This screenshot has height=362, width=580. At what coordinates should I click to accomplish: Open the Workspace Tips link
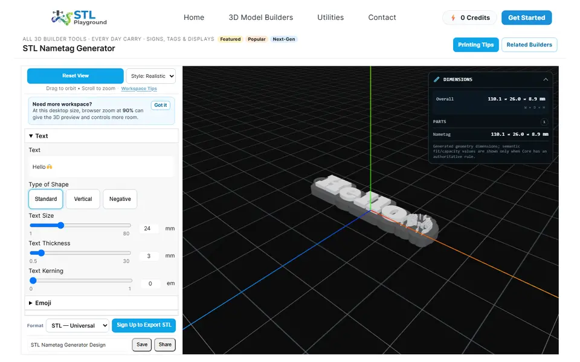tap(139, 89)
